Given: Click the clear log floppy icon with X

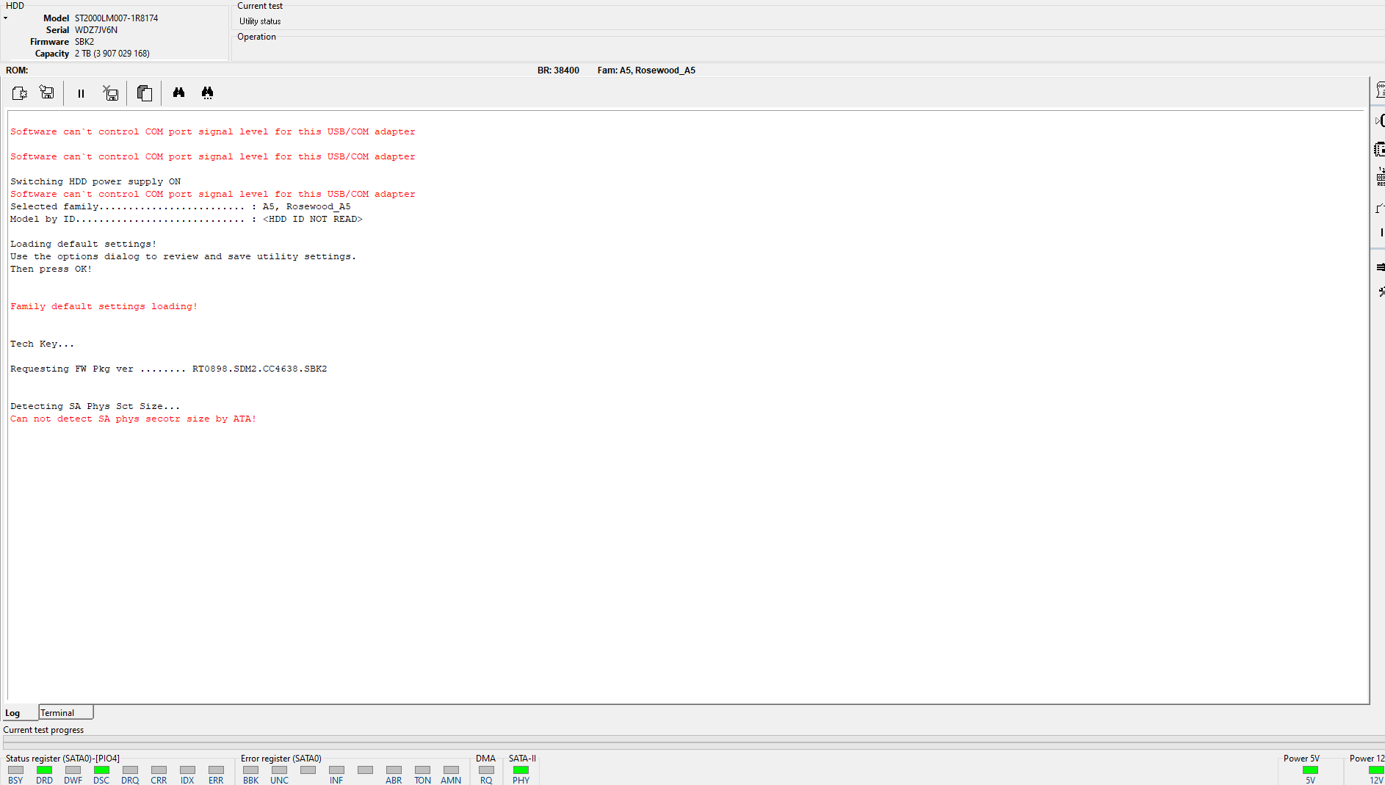Looking at the screenshot, I should 111,93.
